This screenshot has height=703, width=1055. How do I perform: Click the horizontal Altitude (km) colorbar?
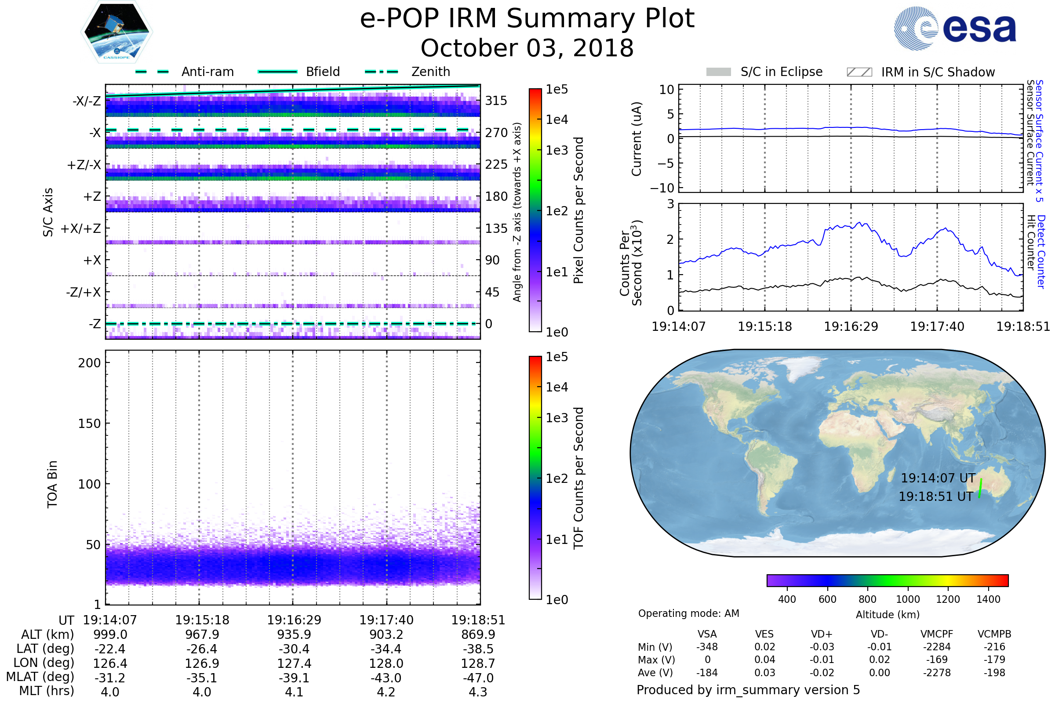point(887,580)
